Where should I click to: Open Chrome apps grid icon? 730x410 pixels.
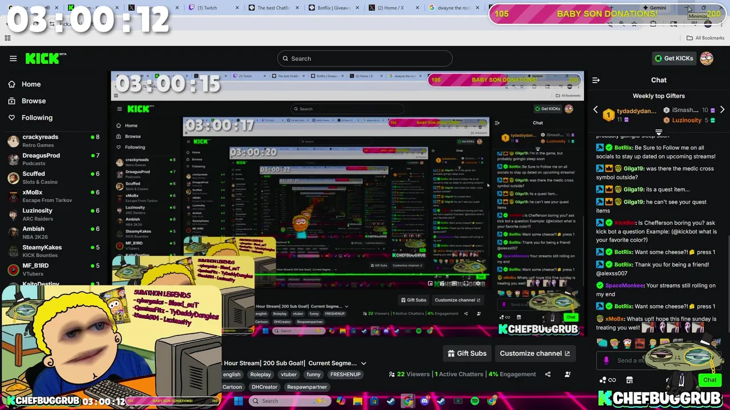(7, 38)
